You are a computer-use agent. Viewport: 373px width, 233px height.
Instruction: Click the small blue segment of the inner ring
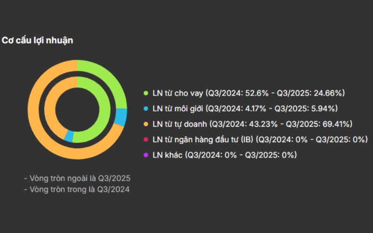pos(69,136)
